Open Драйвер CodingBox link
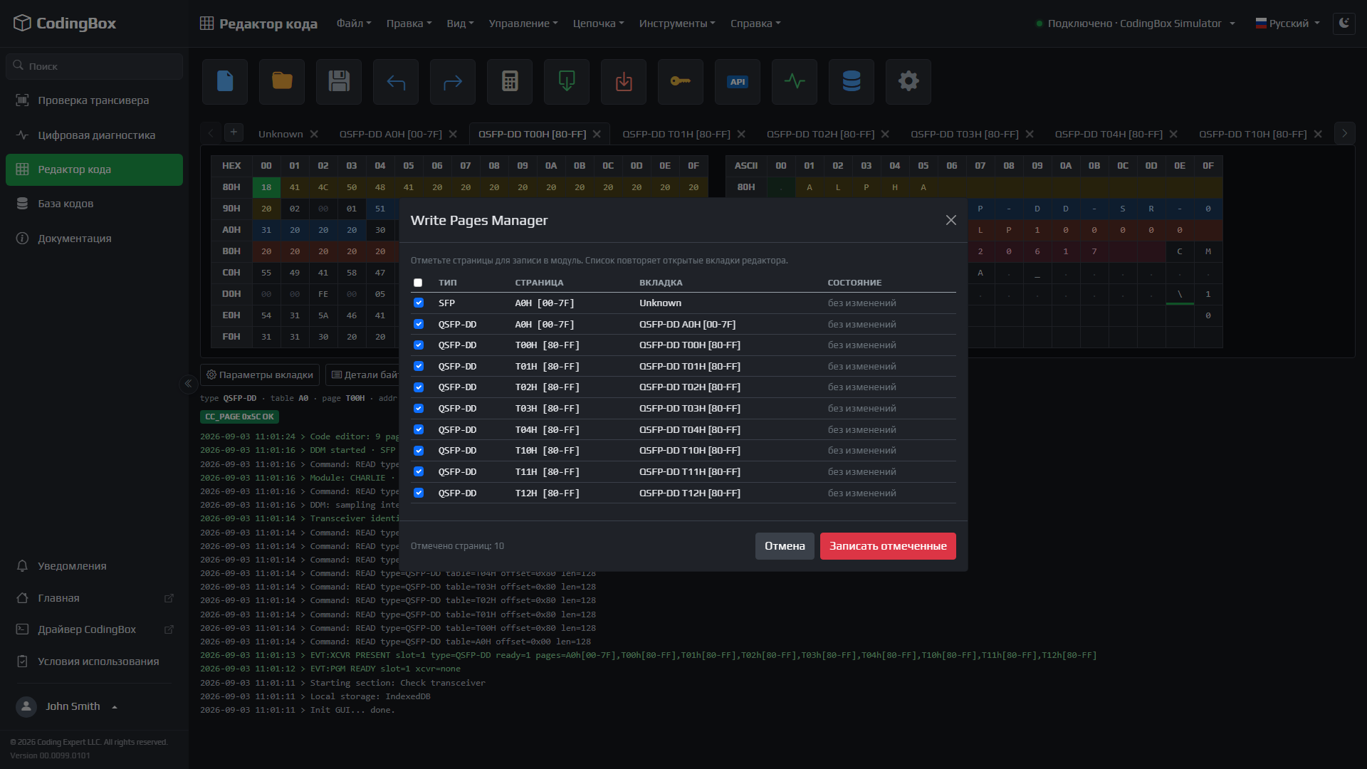 point(94,629)
